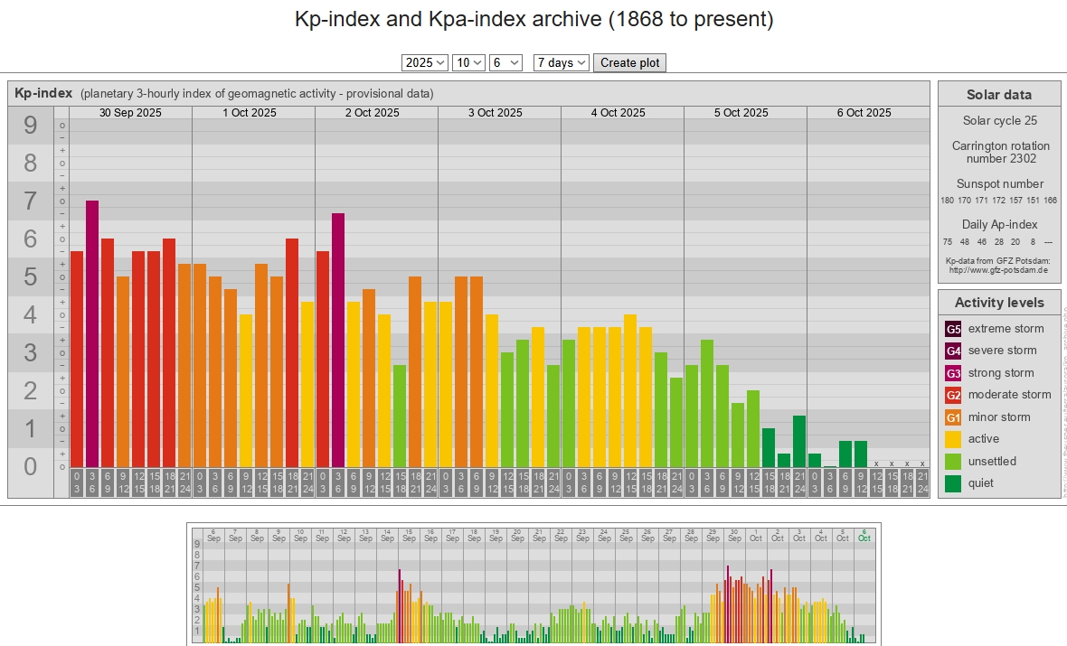Click the tall magenta bar on 30 Sep 2025
This screenshot has height=646, width=1067.
[92, 332]
